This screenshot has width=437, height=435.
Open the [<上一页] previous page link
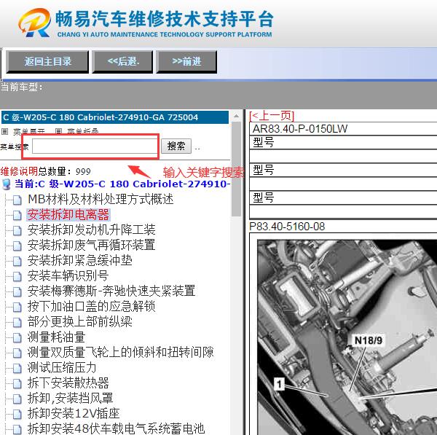pyautogui.click(x=272, y=115)
